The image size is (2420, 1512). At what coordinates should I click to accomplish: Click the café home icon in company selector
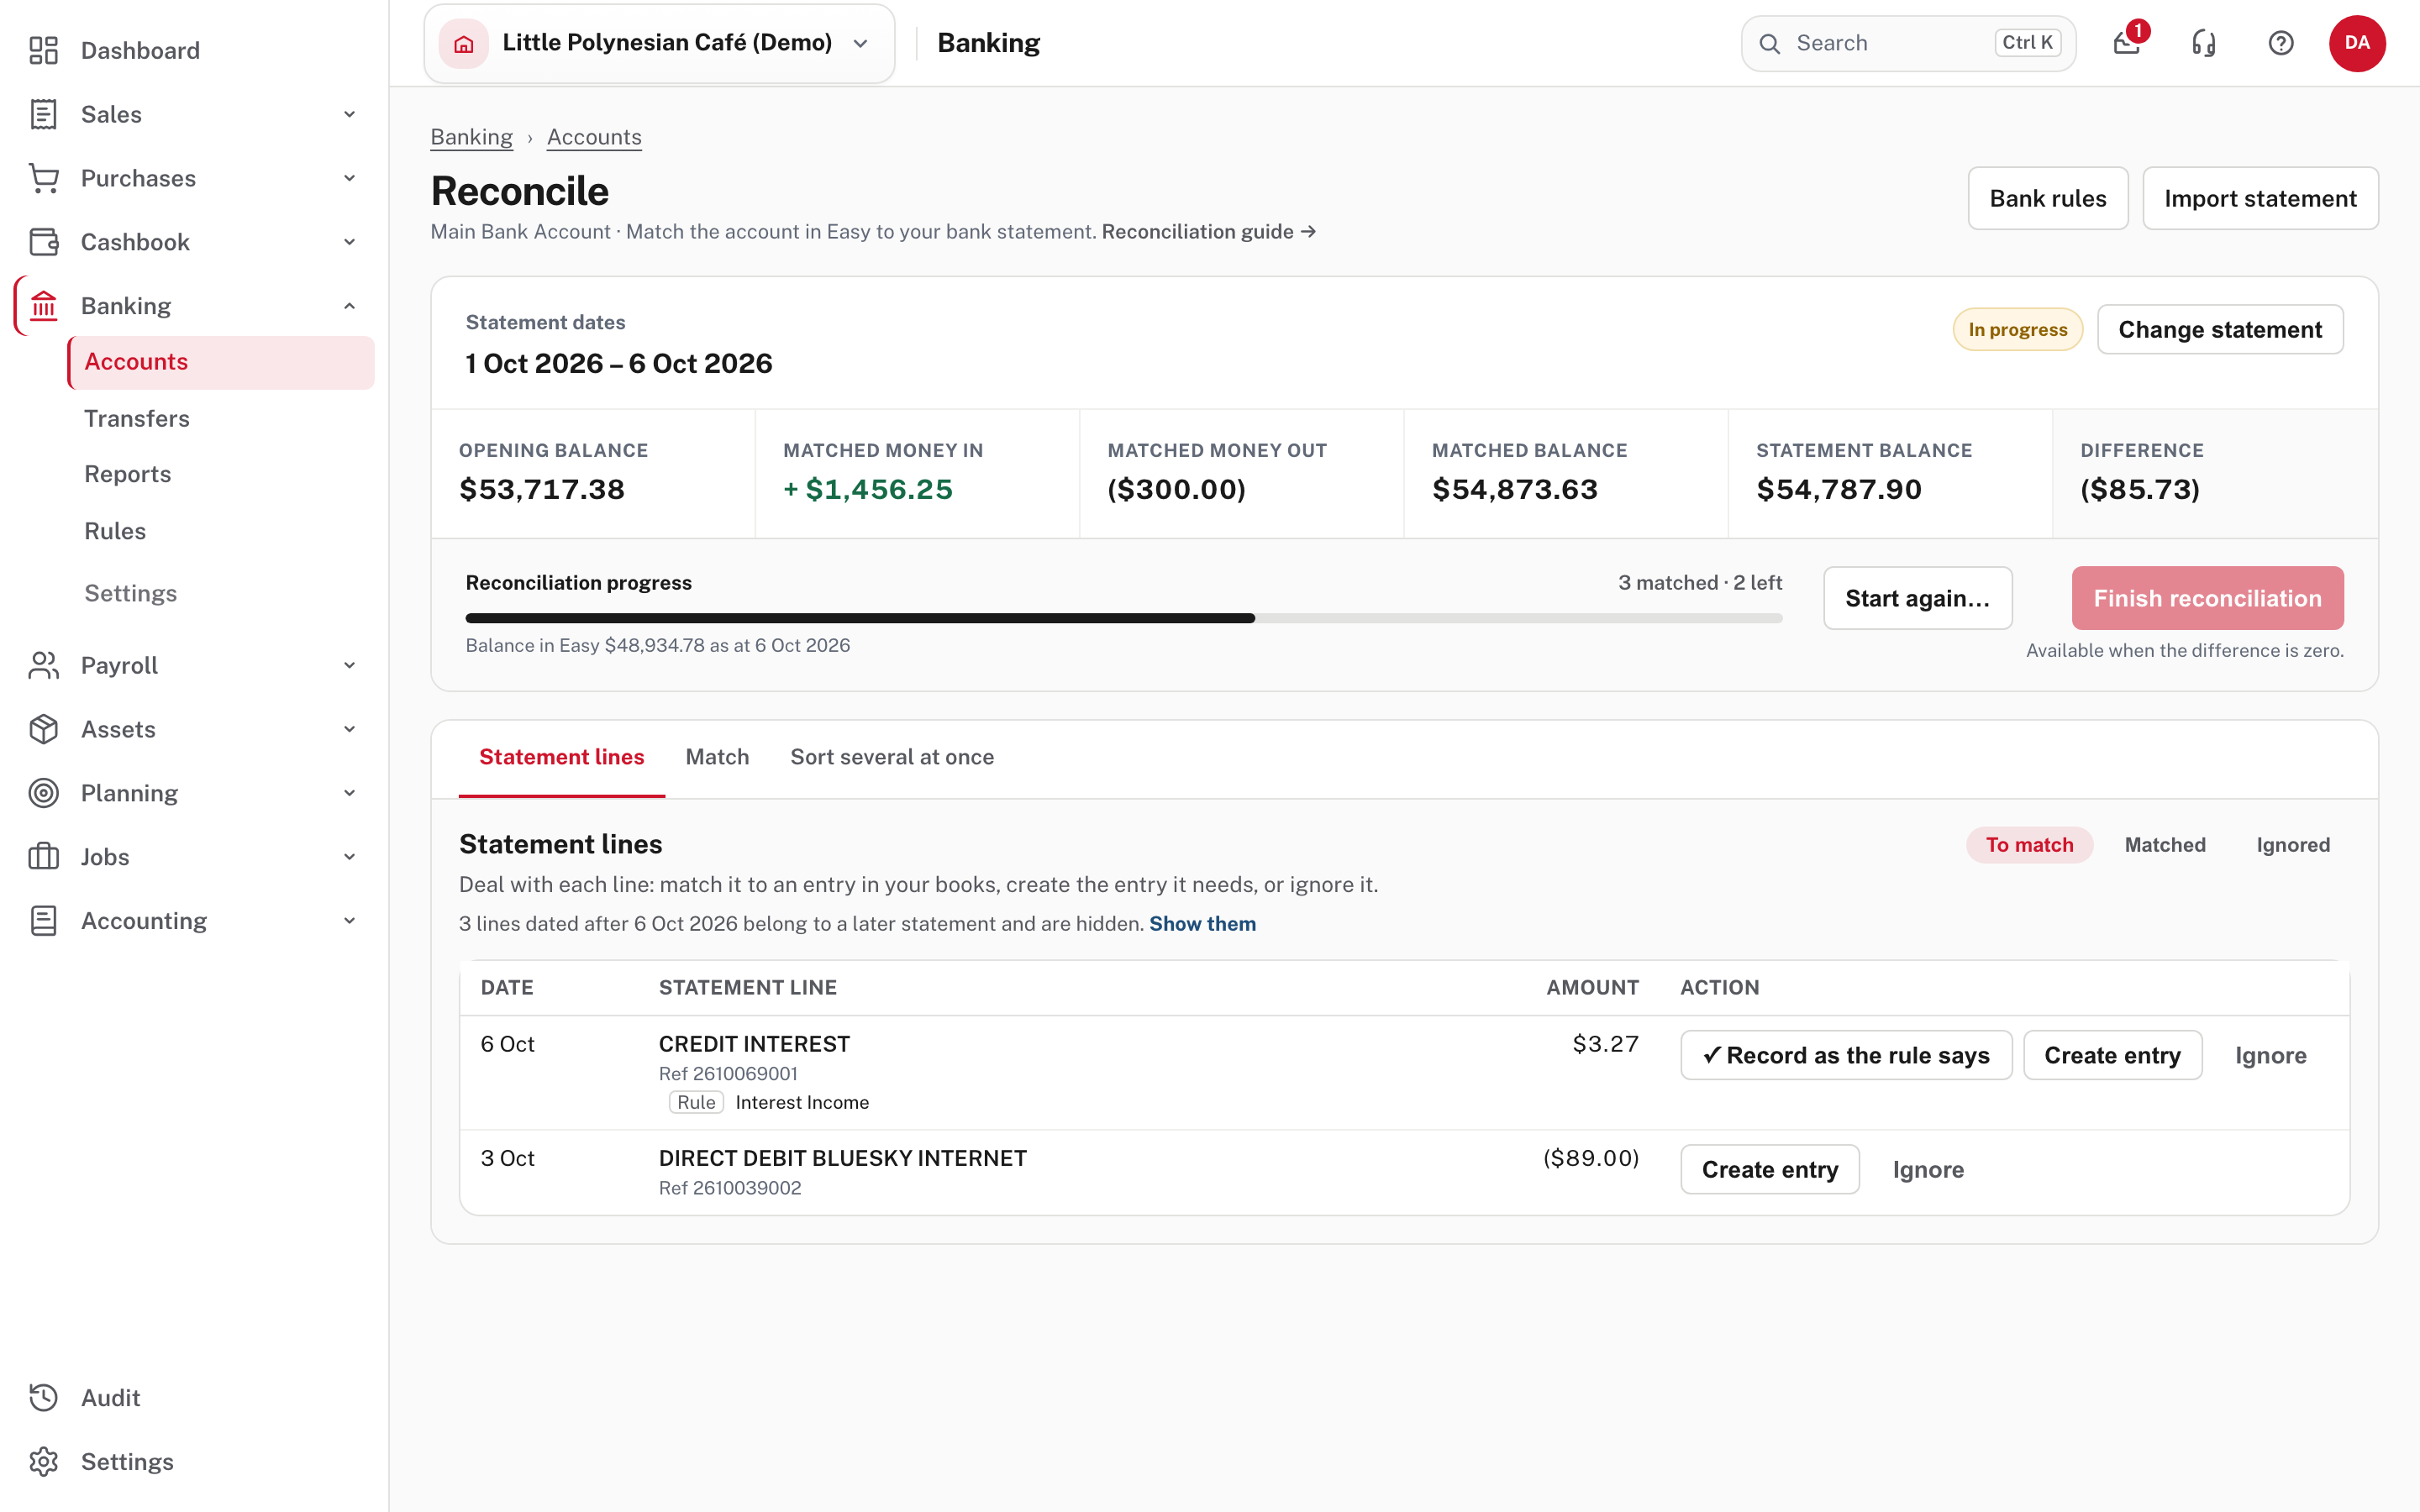[464, 43]
